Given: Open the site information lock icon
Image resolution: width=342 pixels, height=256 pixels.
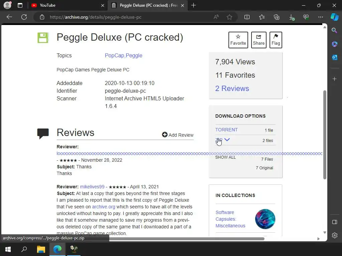Looking at the screenshot, I should tap(42, 17).
